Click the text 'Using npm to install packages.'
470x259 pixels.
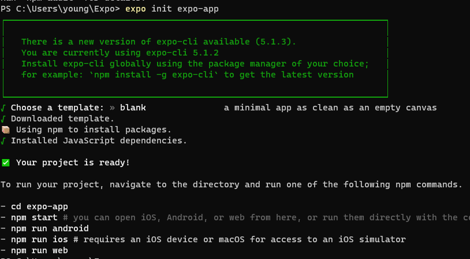click(x=94, y=129)
